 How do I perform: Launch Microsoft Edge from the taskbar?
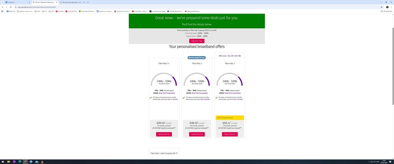coord(20,162)
